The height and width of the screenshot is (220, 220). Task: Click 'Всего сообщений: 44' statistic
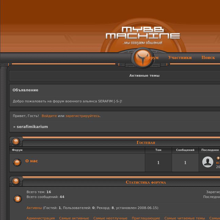tap(45, 197)
